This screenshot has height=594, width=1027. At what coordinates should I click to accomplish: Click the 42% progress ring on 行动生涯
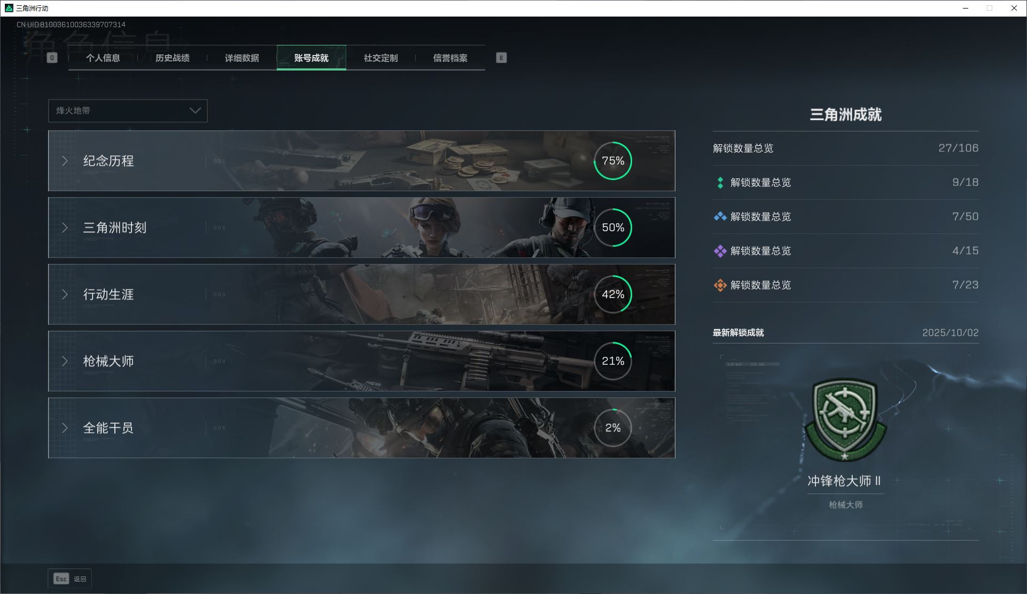coord(612,294)
